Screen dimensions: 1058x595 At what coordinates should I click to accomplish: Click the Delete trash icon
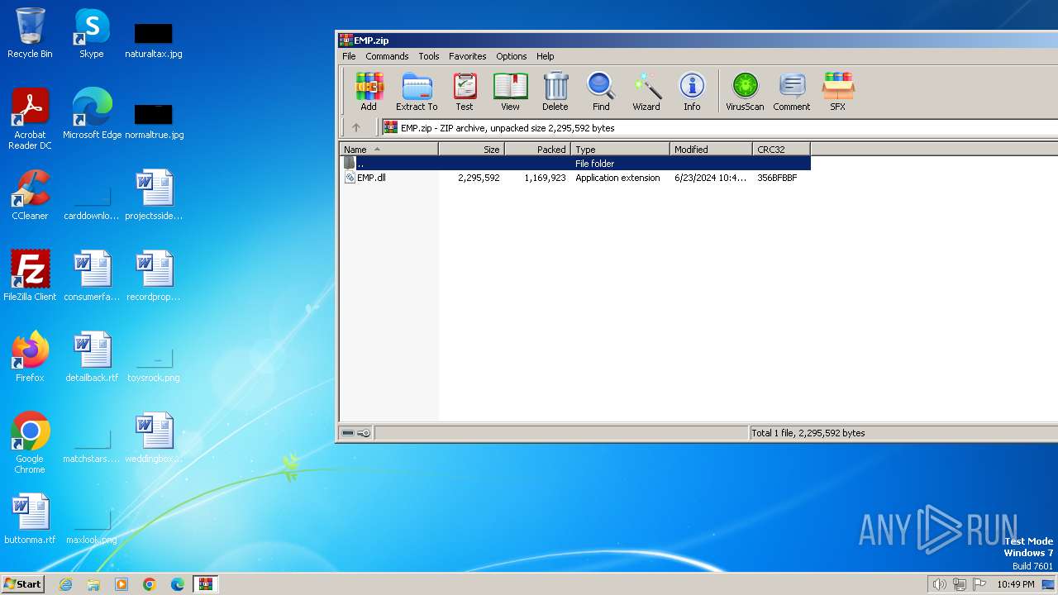pos(555,92)
